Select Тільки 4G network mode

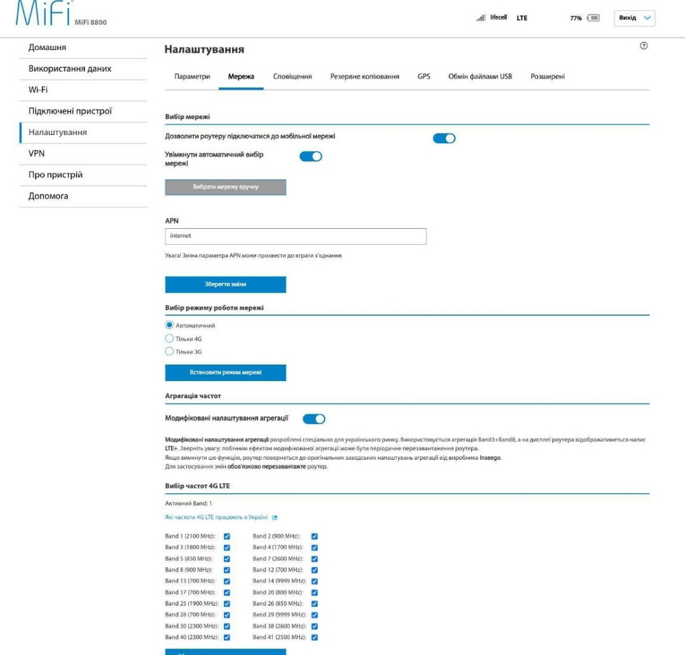pos(169,338)
